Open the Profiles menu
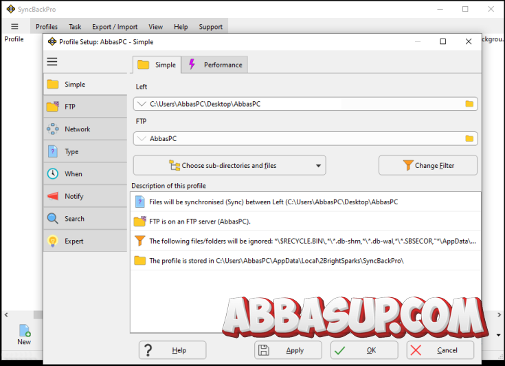 coord(47,27)
